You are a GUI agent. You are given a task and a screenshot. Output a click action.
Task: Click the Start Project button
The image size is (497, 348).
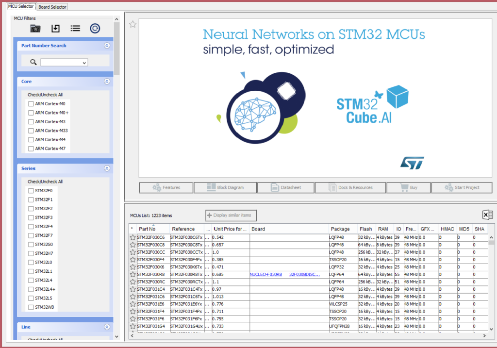(x=462, y=187)
